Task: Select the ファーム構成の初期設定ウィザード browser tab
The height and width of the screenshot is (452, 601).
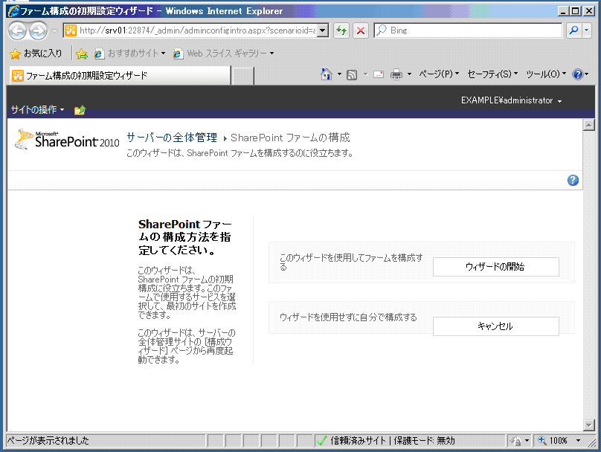Action: point(120,76)
